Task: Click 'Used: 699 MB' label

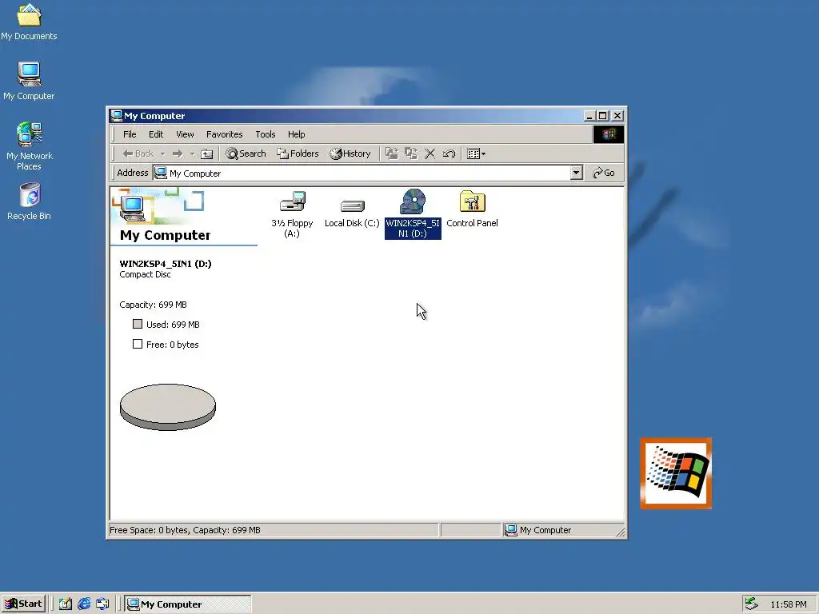Action: click(x=173, y=325)
